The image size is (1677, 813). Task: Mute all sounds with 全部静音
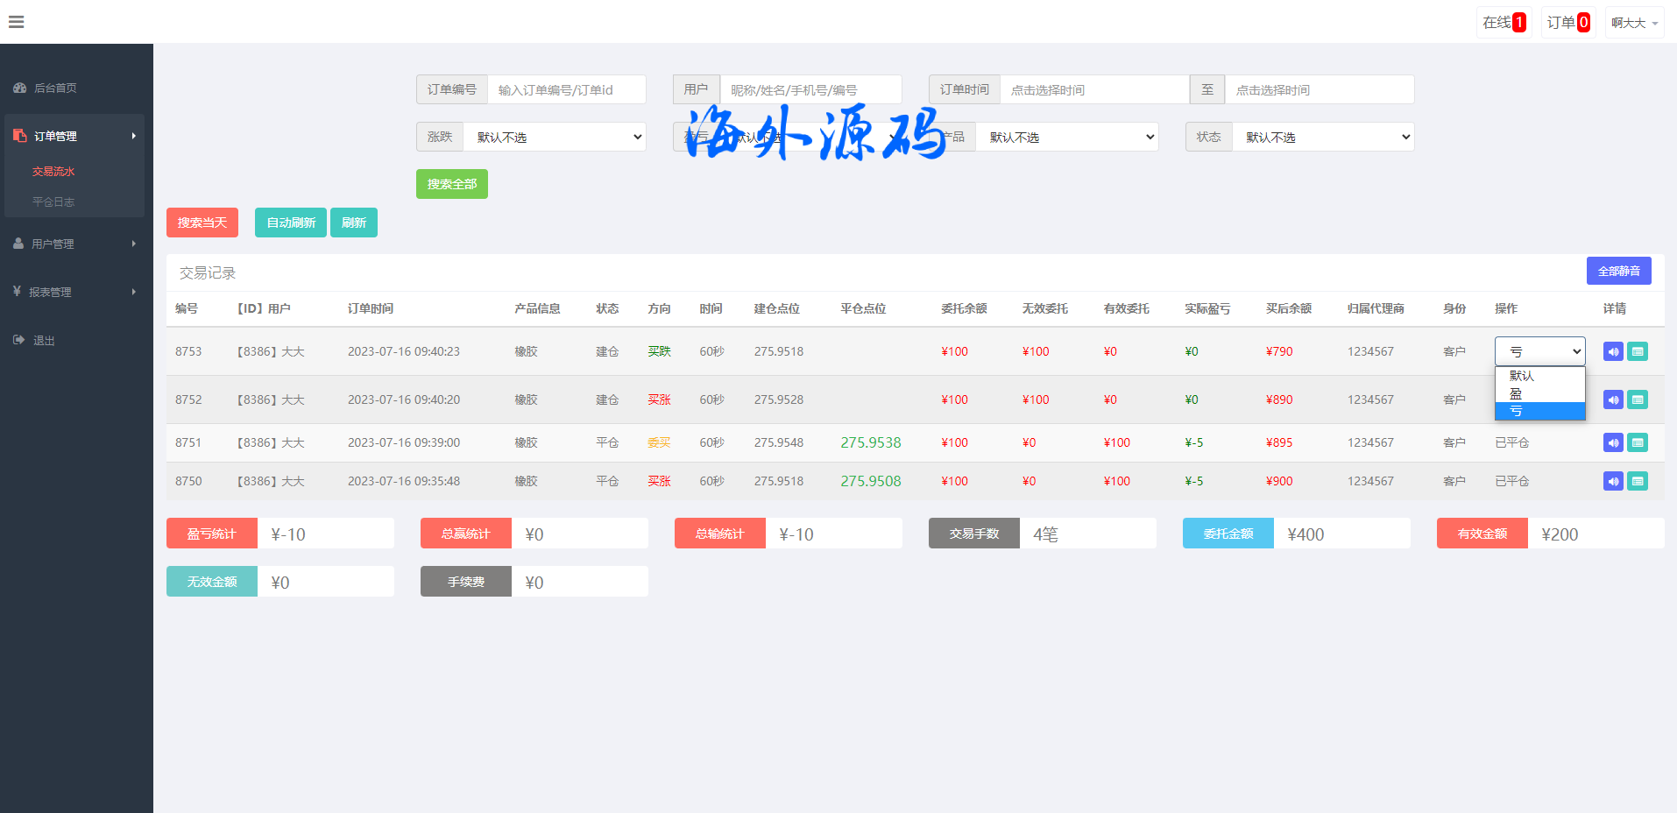pyautogui.click(x=1618, y=271)
